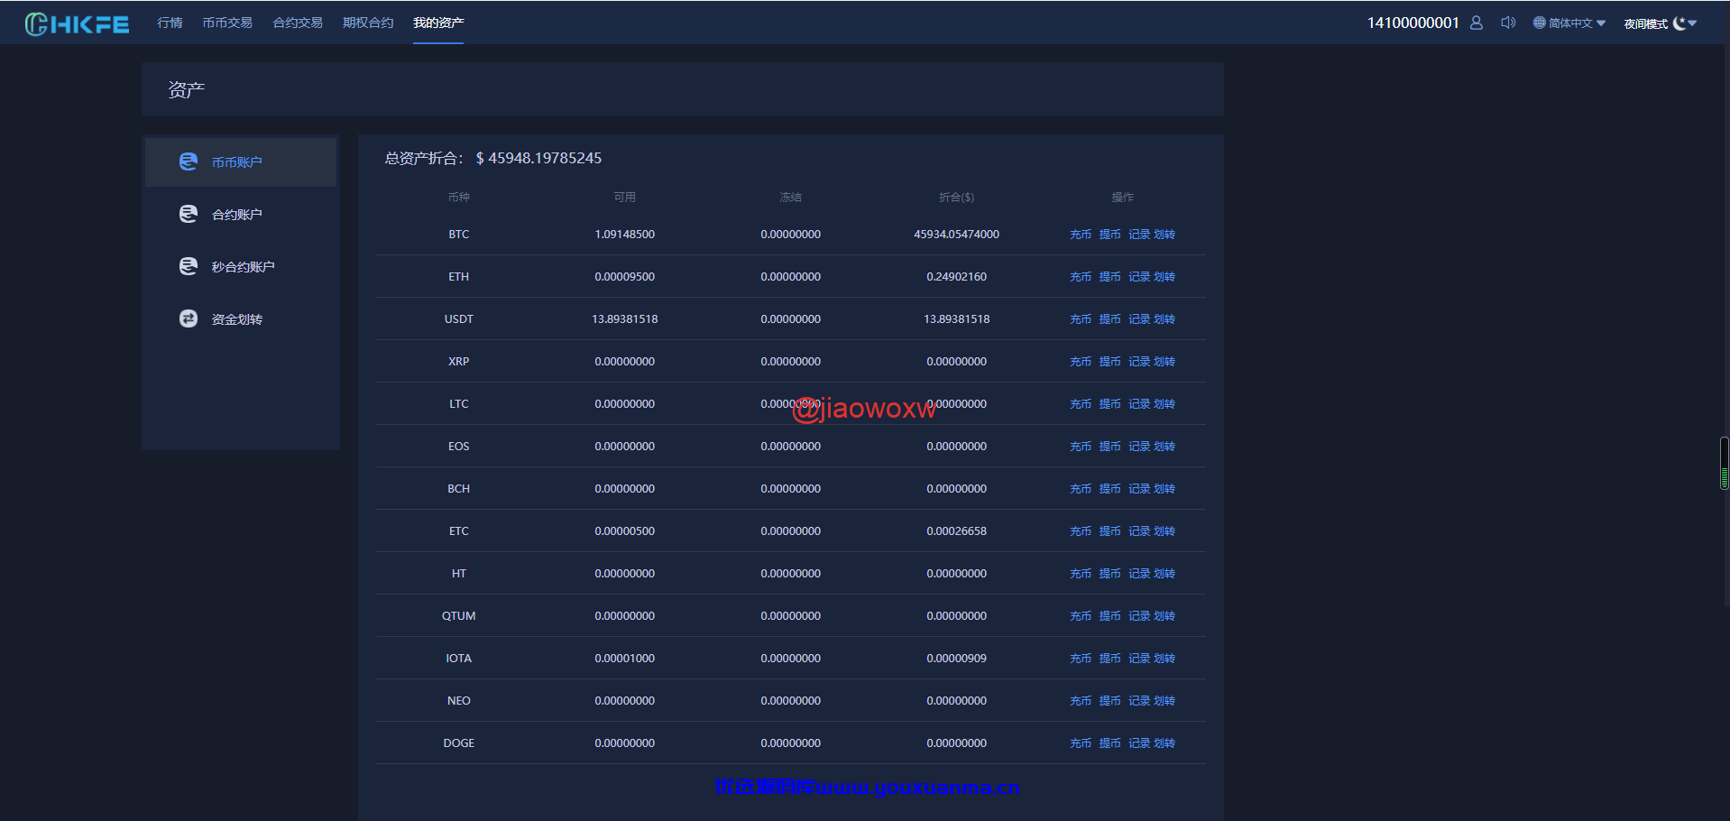Click 记录 for NEO
The height and width of the screenshot is (821, 1730).
point(1139,701)
